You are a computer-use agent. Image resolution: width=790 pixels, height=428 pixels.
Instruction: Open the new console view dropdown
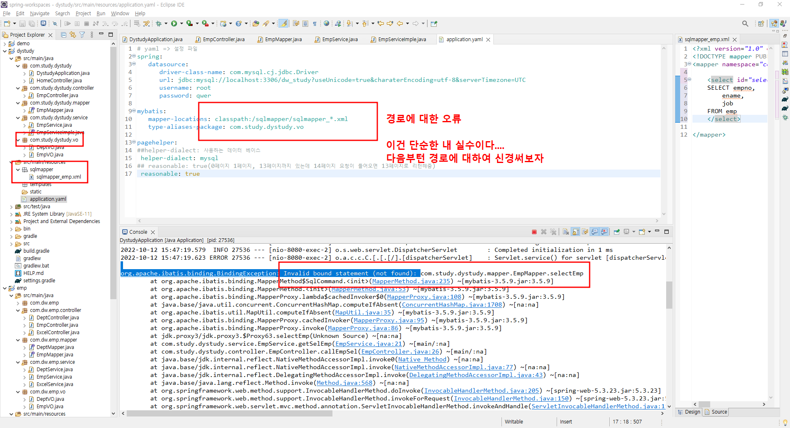click(649, 232)
